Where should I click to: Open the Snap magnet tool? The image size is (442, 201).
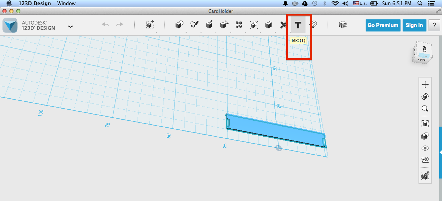pyautogui.click(x=314, y=25)
